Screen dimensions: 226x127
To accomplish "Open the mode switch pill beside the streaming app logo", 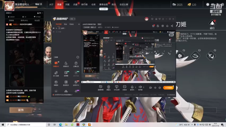I will (x=72, y=19).
